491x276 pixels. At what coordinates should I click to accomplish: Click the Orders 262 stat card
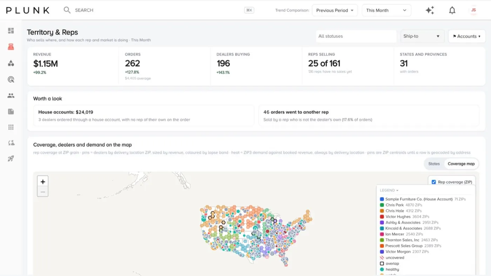pyautogui.click(x=164, y=66)
